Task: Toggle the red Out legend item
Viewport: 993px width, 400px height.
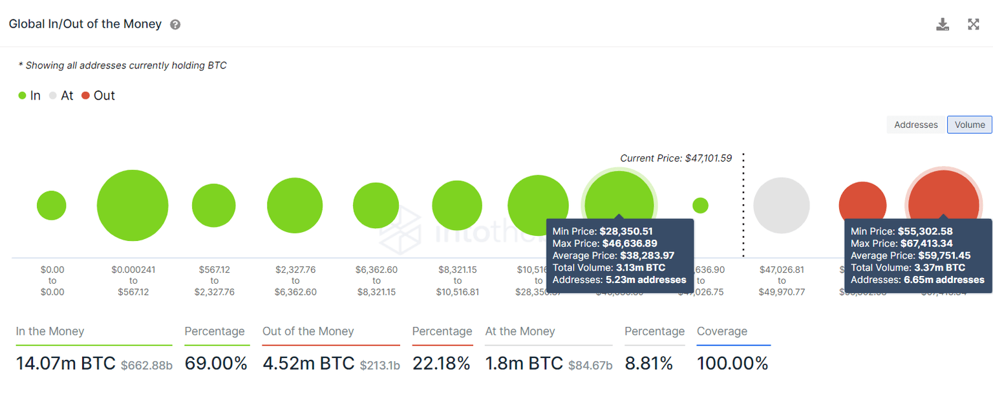Action: [x=98, y=96]
